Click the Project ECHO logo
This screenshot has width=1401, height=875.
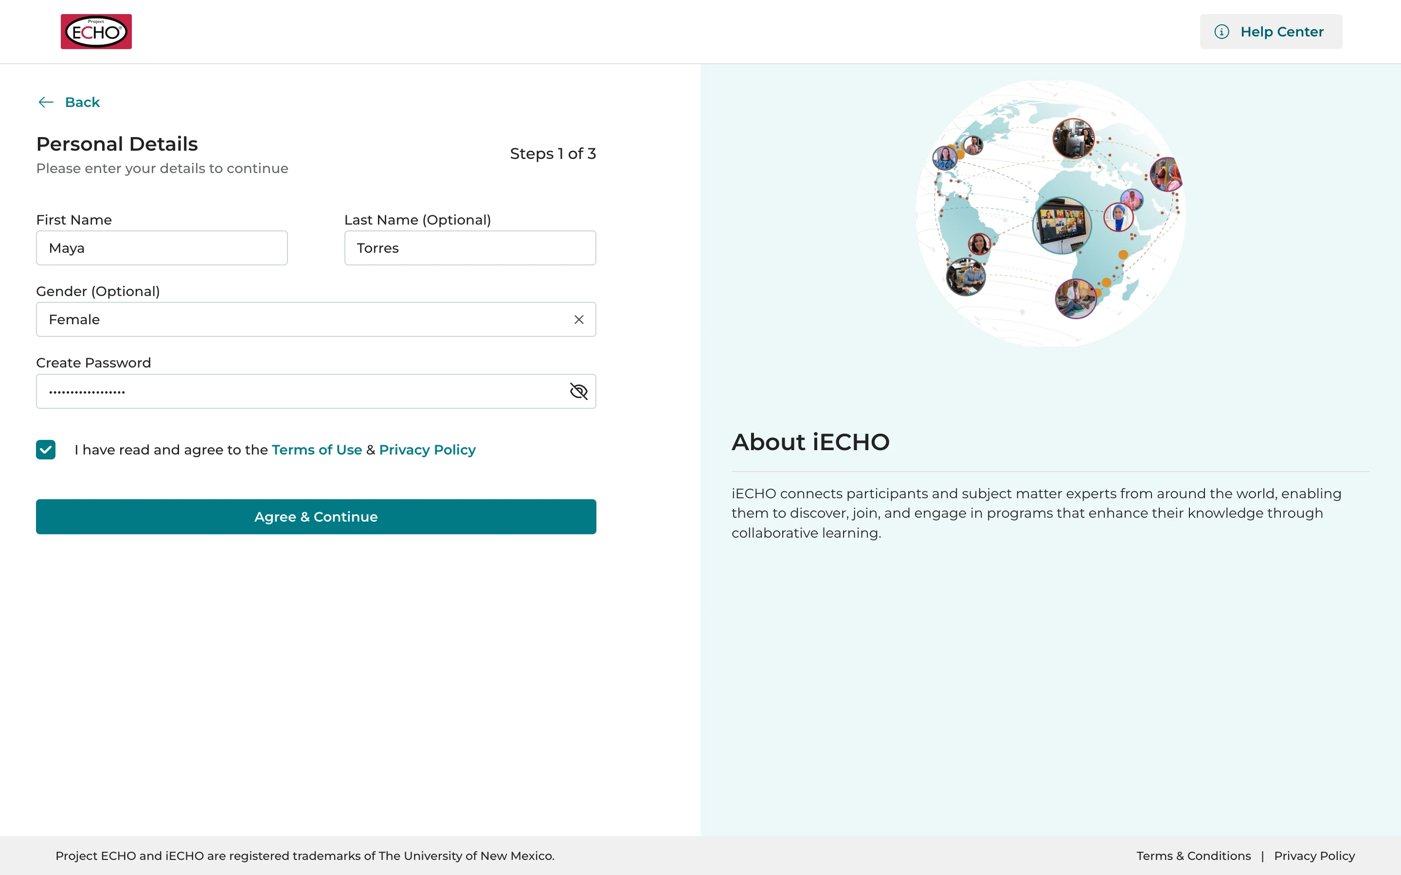(96, 32)
